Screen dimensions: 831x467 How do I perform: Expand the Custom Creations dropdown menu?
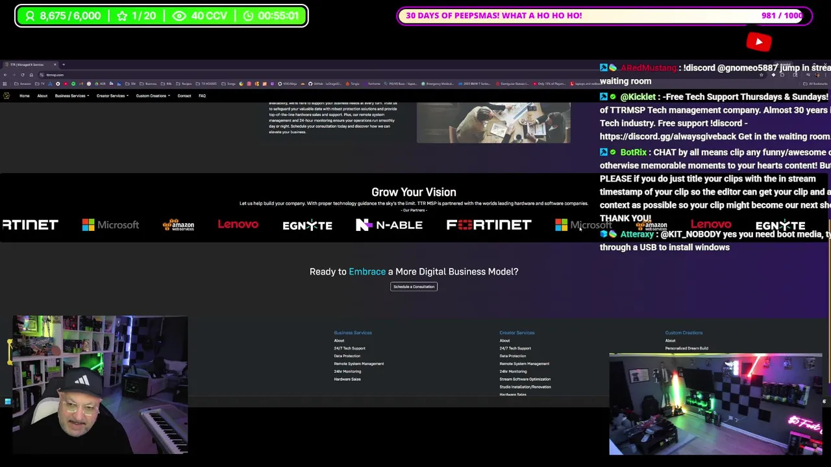coord(153,96)
